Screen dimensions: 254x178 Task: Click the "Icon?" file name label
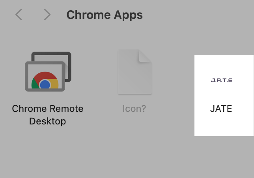tap(134, 108)
